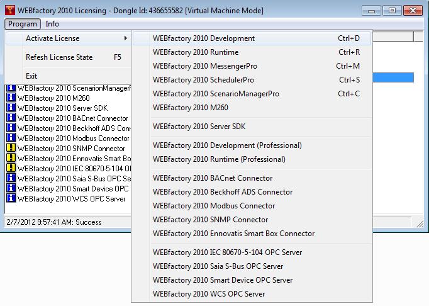Activate WEBfactory 2010 MessengerPro license

252,66
